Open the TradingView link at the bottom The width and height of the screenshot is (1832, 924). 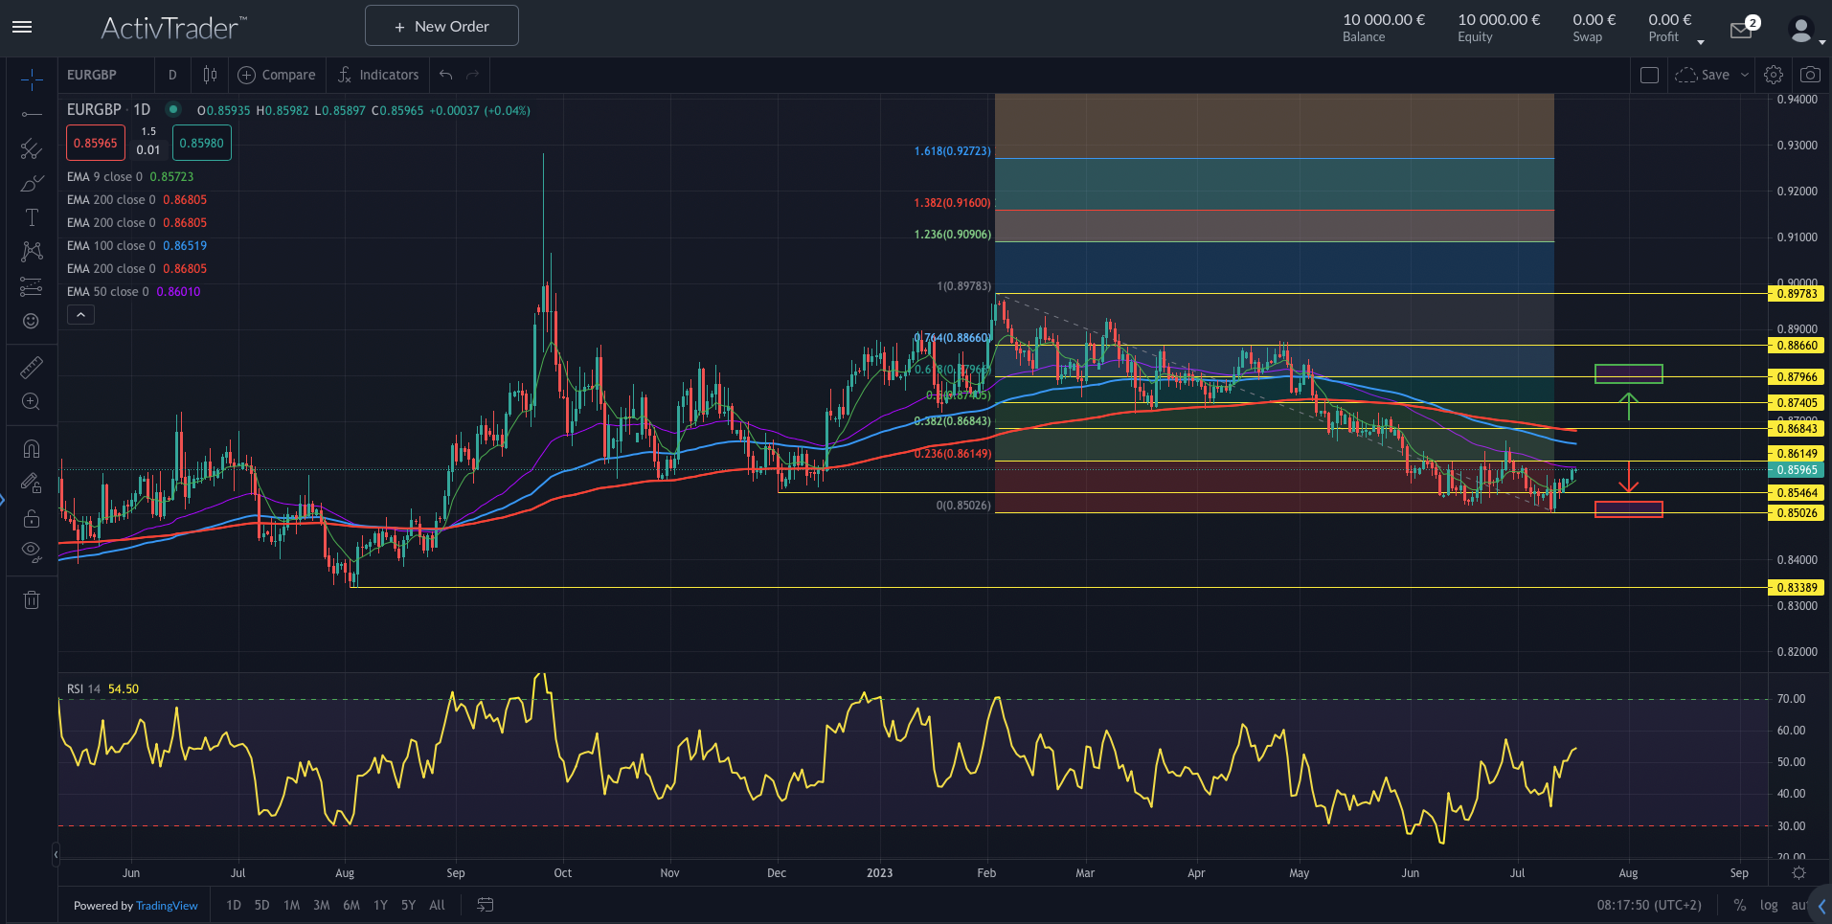[x=167, y=905]
